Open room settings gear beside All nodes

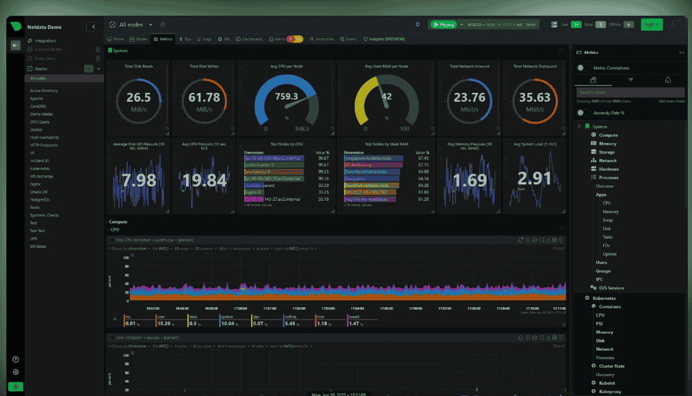click(x=163, y=25)
